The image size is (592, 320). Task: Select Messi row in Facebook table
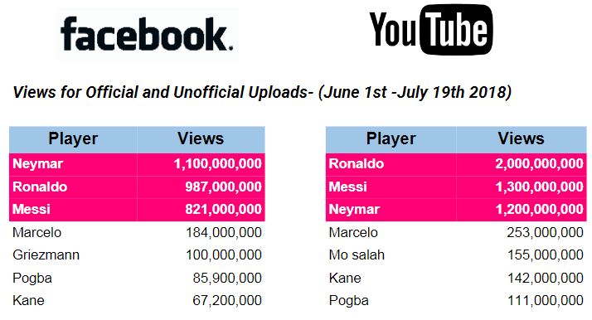pyautogui.click(x=137, y=210)
